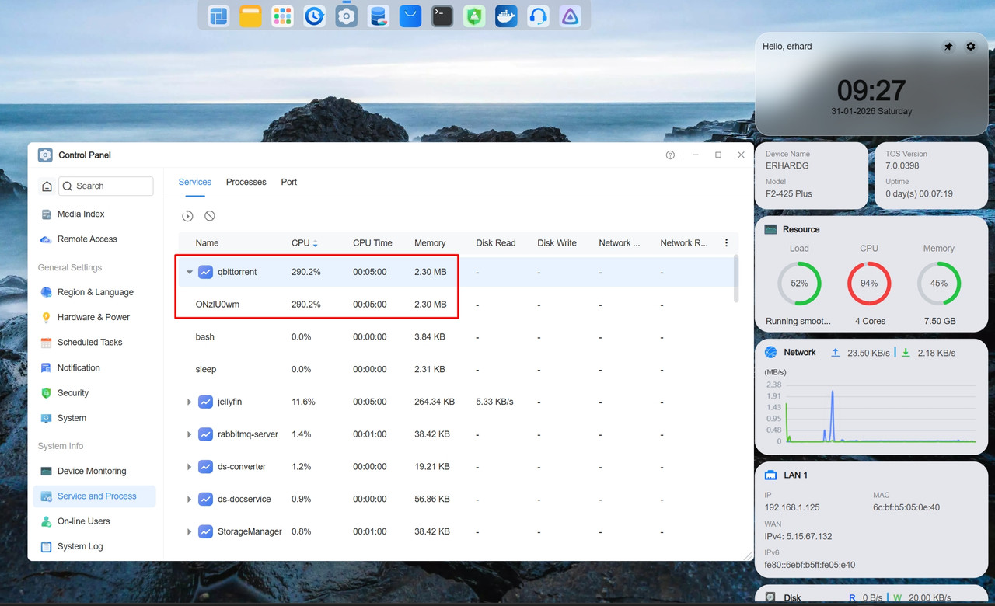Open widget settings gear icon
Viewport: 995px width, 606px height.
(x=971, y=47)
